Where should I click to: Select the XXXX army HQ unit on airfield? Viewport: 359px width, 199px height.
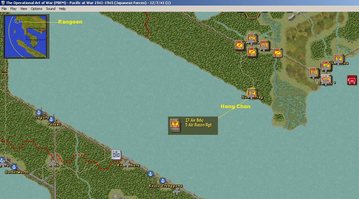coord(264,46)
